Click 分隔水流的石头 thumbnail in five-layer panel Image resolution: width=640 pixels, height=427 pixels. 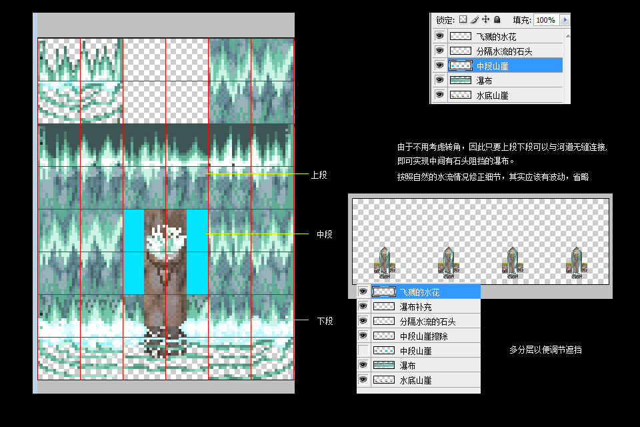point(461,51)
